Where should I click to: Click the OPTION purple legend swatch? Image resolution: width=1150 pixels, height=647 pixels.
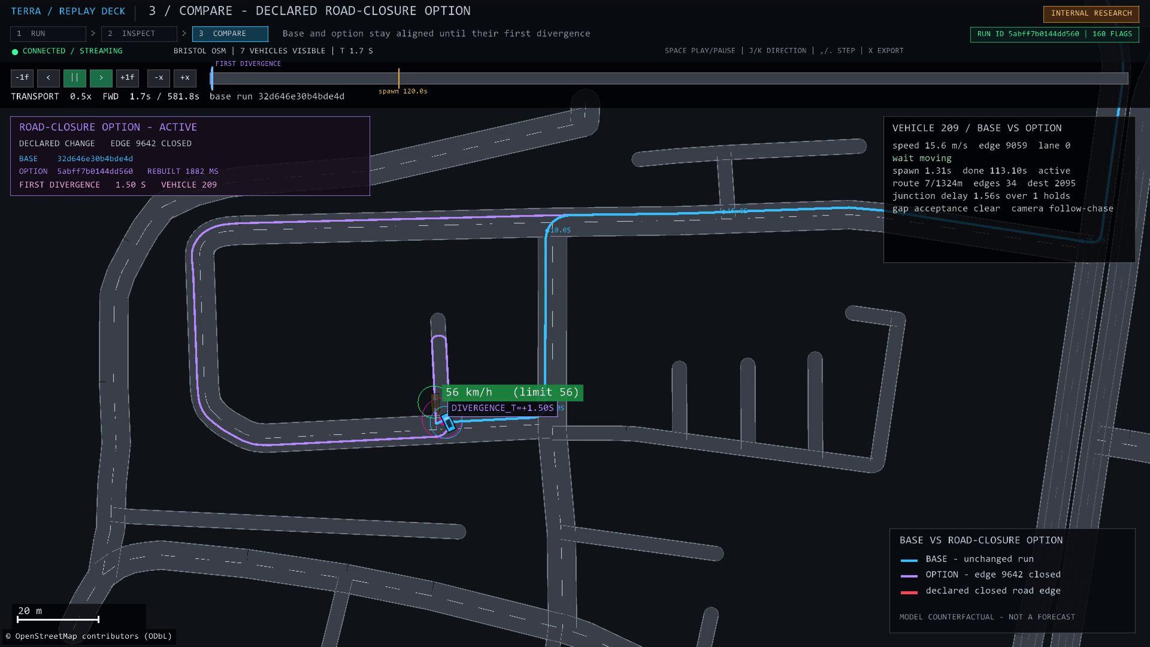coord(909,576)
